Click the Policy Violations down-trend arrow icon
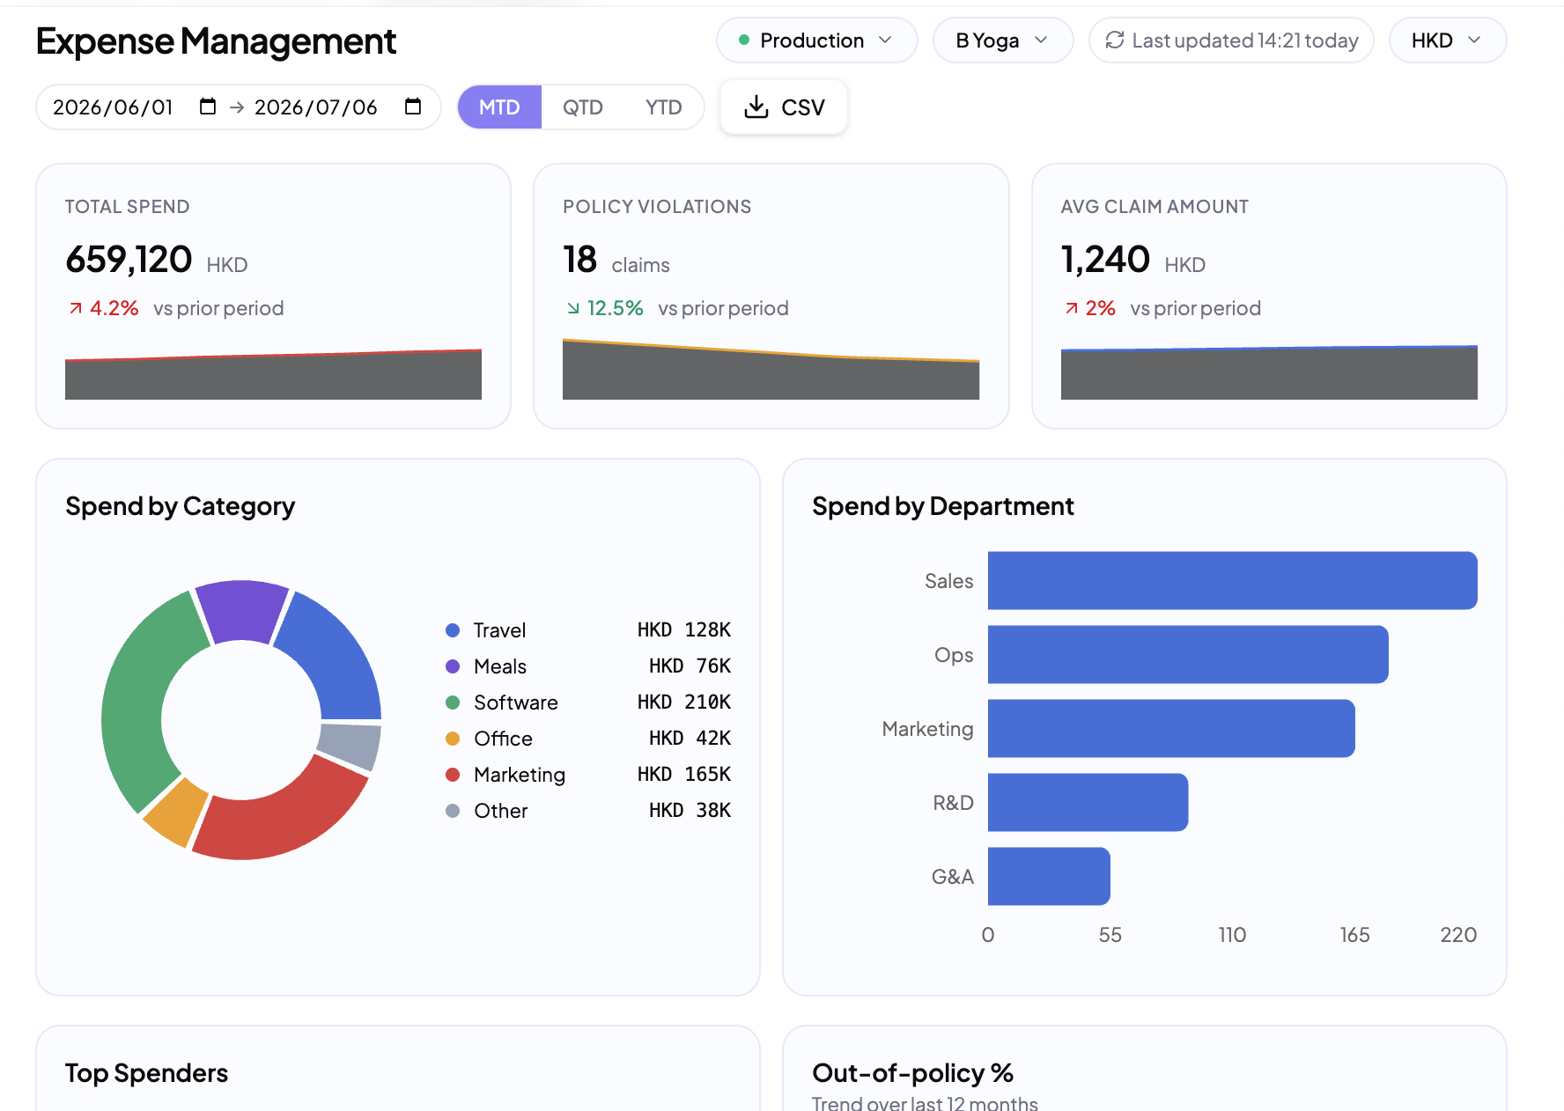Image resolution: width=1564 pixels, height=1111 pixels. (573, 308)
